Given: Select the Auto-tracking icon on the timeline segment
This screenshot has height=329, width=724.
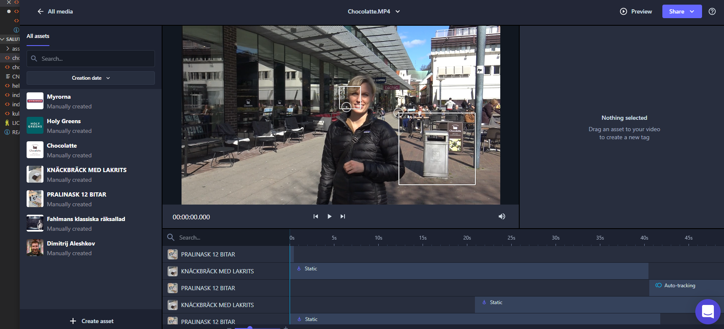Looking at the screenshot, I should 658,286.
